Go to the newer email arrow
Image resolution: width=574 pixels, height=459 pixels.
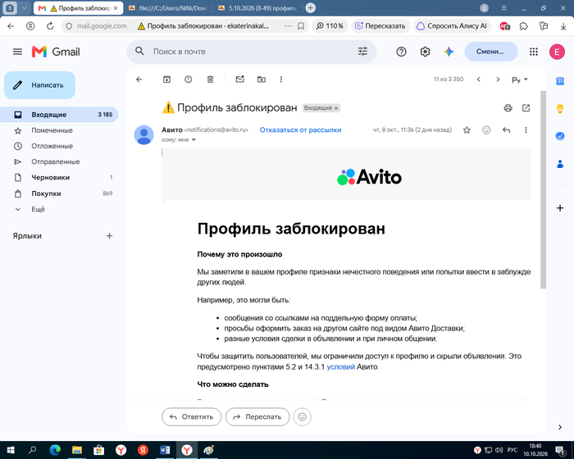point(478,80)
